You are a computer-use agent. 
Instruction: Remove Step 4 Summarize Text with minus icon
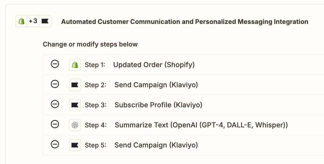(55, 124)
